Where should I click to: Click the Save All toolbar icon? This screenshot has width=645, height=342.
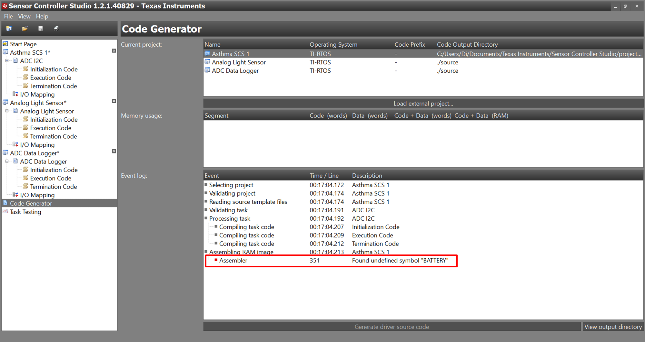click(x=56, y=29)
